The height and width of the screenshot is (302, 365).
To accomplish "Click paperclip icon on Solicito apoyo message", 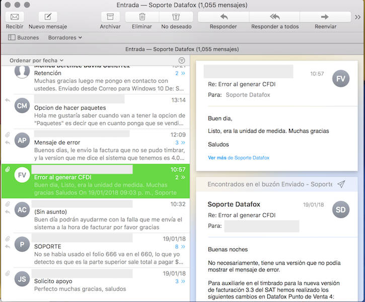I will (x=8, y=273).
